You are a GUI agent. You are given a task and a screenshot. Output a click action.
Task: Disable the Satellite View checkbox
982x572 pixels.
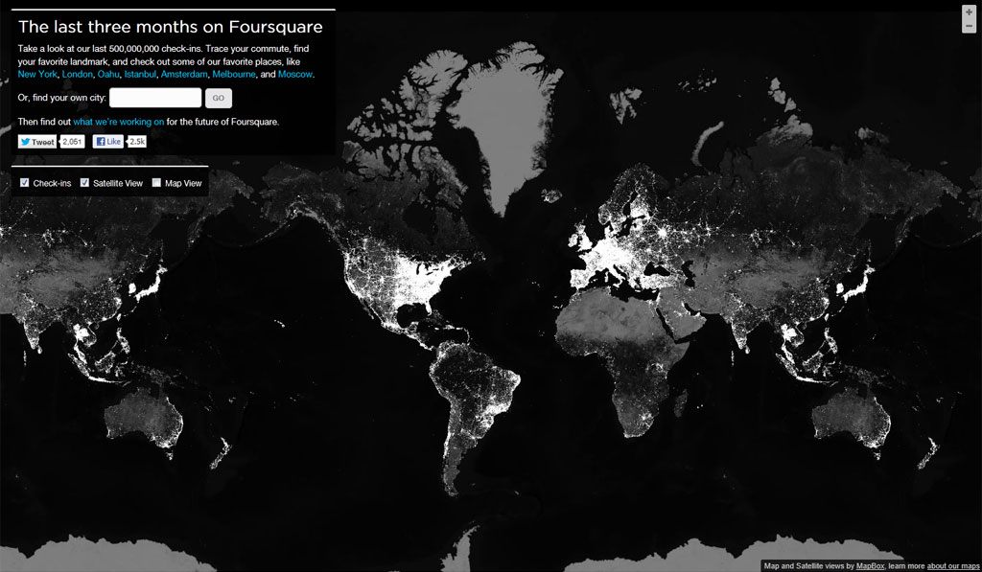pyautogui.click(x=84, y=182)
